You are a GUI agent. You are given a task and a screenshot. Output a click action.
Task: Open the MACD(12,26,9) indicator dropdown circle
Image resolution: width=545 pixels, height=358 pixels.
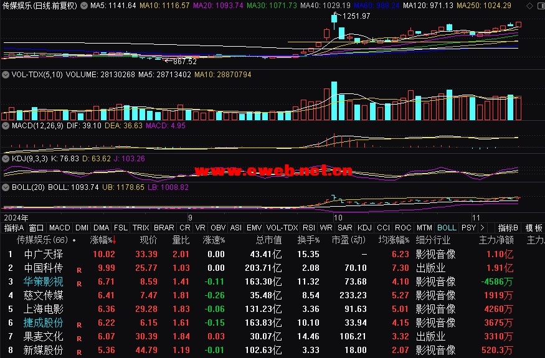6,126
